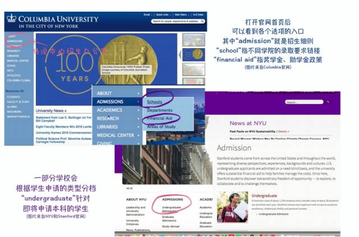Open NYU University Initiatives link
This screenshot has height=237, width=359.
click(132, 222)
